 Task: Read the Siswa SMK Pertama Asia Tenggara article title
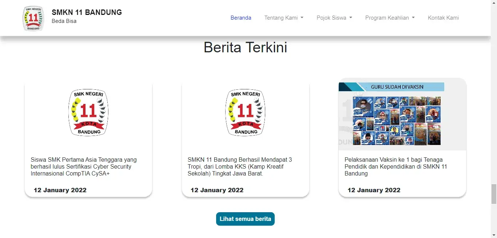click(x=84, y=166)
